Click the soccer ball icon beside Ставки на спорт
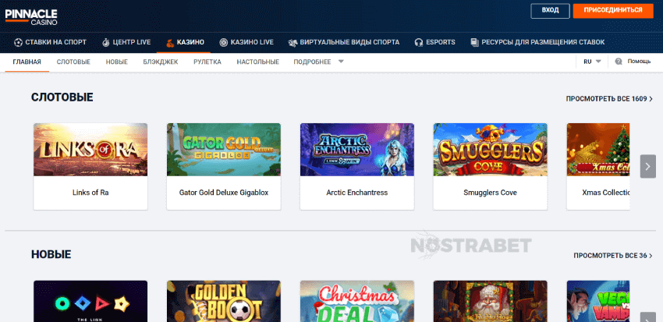 (x=18, y=42)
